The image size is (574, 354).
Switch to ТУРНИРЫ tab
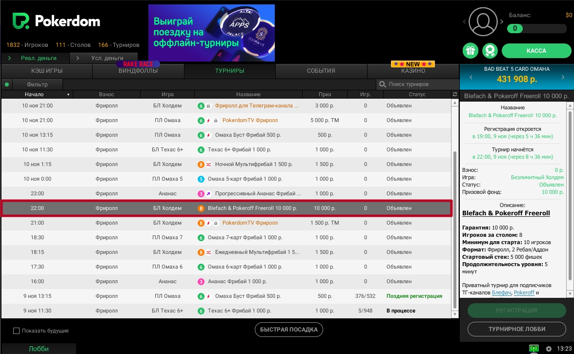pos(229,71)
